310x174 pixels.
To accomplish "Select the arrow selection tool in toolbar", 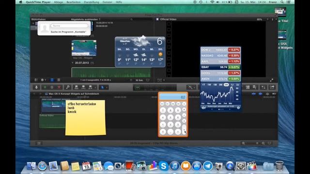I will 102,87.
